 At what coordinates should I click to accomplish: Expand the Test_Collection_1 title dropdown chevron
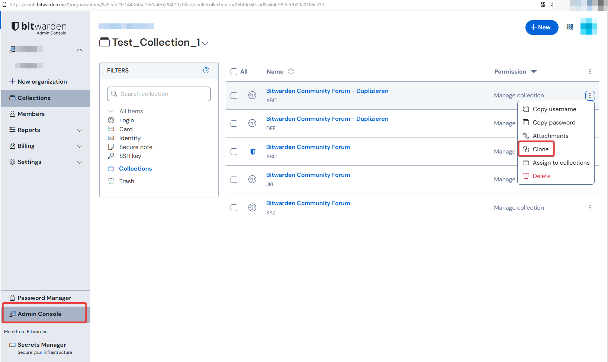(x=205, y=43)
